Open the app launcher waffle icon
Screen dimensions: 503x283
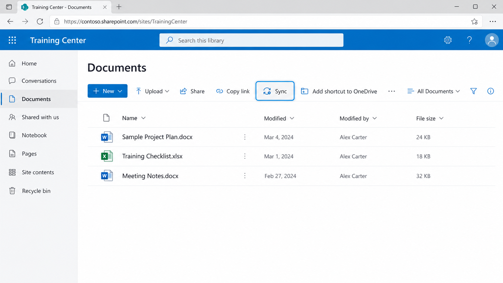click(12, 40)
